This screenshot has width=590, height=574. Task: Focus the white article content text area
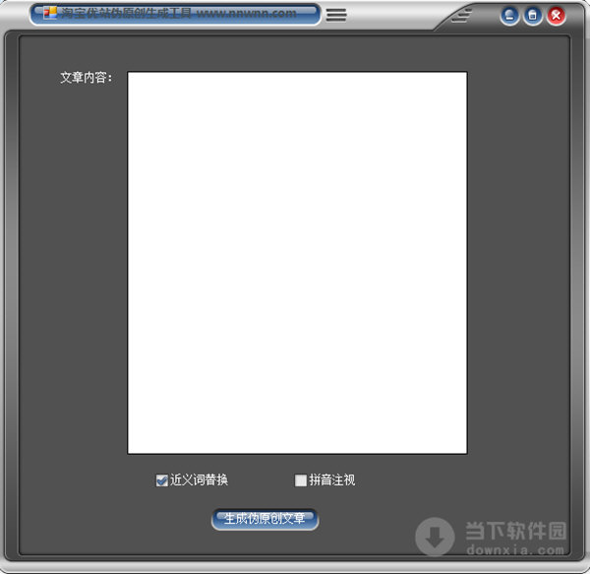(x=297, y=262)
